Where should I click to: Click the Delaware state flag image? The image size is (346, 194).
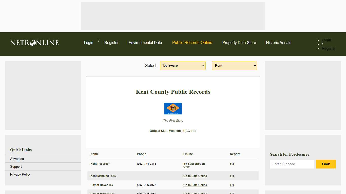(173, 108)
